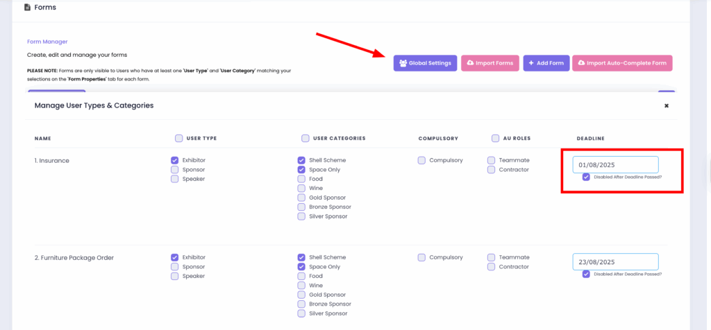711x330 pixels.
Task: Click Import Auto-Complete Form button
Action: point(621,63)
